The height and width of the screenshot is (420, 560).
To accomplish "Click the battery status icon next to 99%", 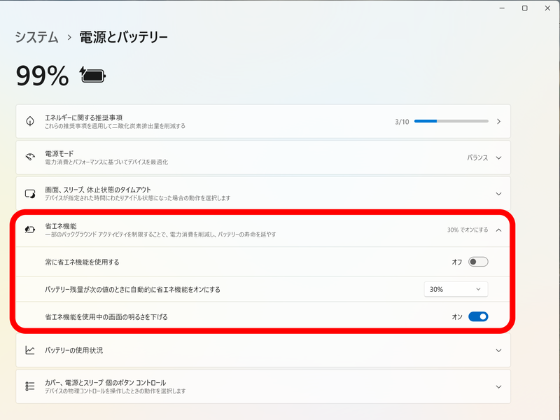I will point(92,72).
